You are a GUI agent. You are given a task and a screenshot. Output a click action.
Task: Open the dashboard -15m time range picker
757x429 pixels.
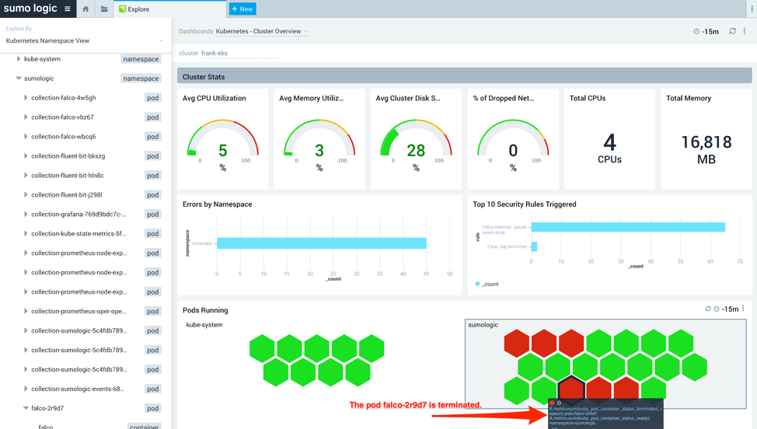click(706, 31)
